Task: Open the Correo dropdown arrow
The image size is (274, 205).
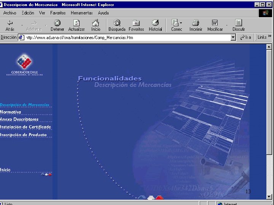Action: point(181,23)
